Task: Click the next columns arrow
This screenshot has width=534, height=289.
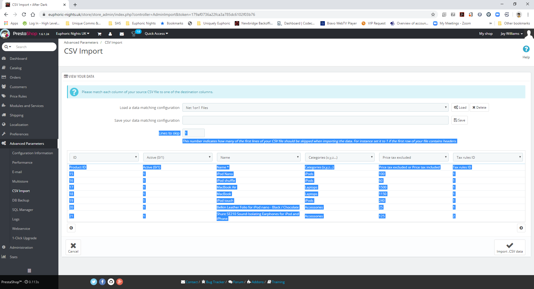Action: point(521,228)
